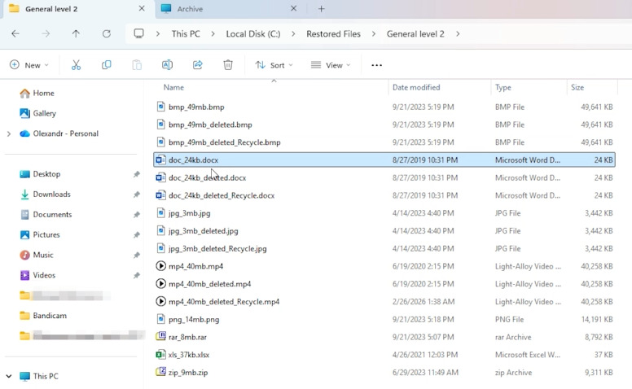Screen dimensions: 632x389
Task: Click the pin icon next to Music
Action: 137,255
